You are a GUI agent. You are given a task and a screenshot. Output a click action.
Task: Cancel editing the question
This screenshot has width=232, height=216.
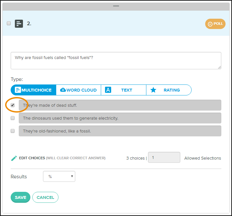point(45,197)
